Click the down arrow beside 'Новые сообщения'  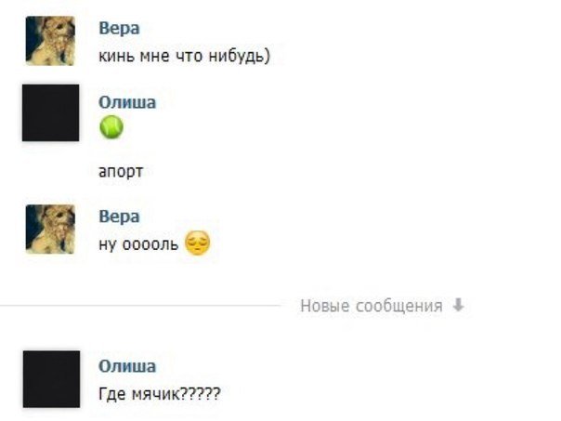pos(457,306)
